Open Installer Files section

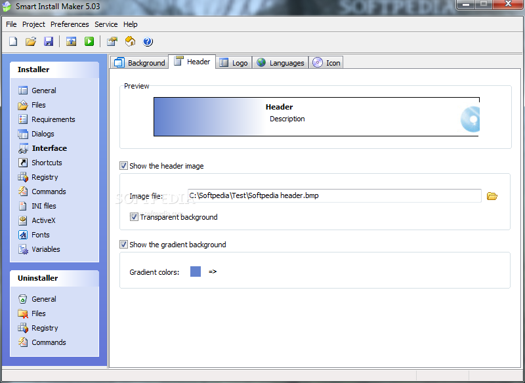31,105
